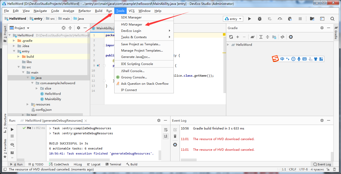
Task: Open the Refactor menu
Action: [x=85, y=11]
